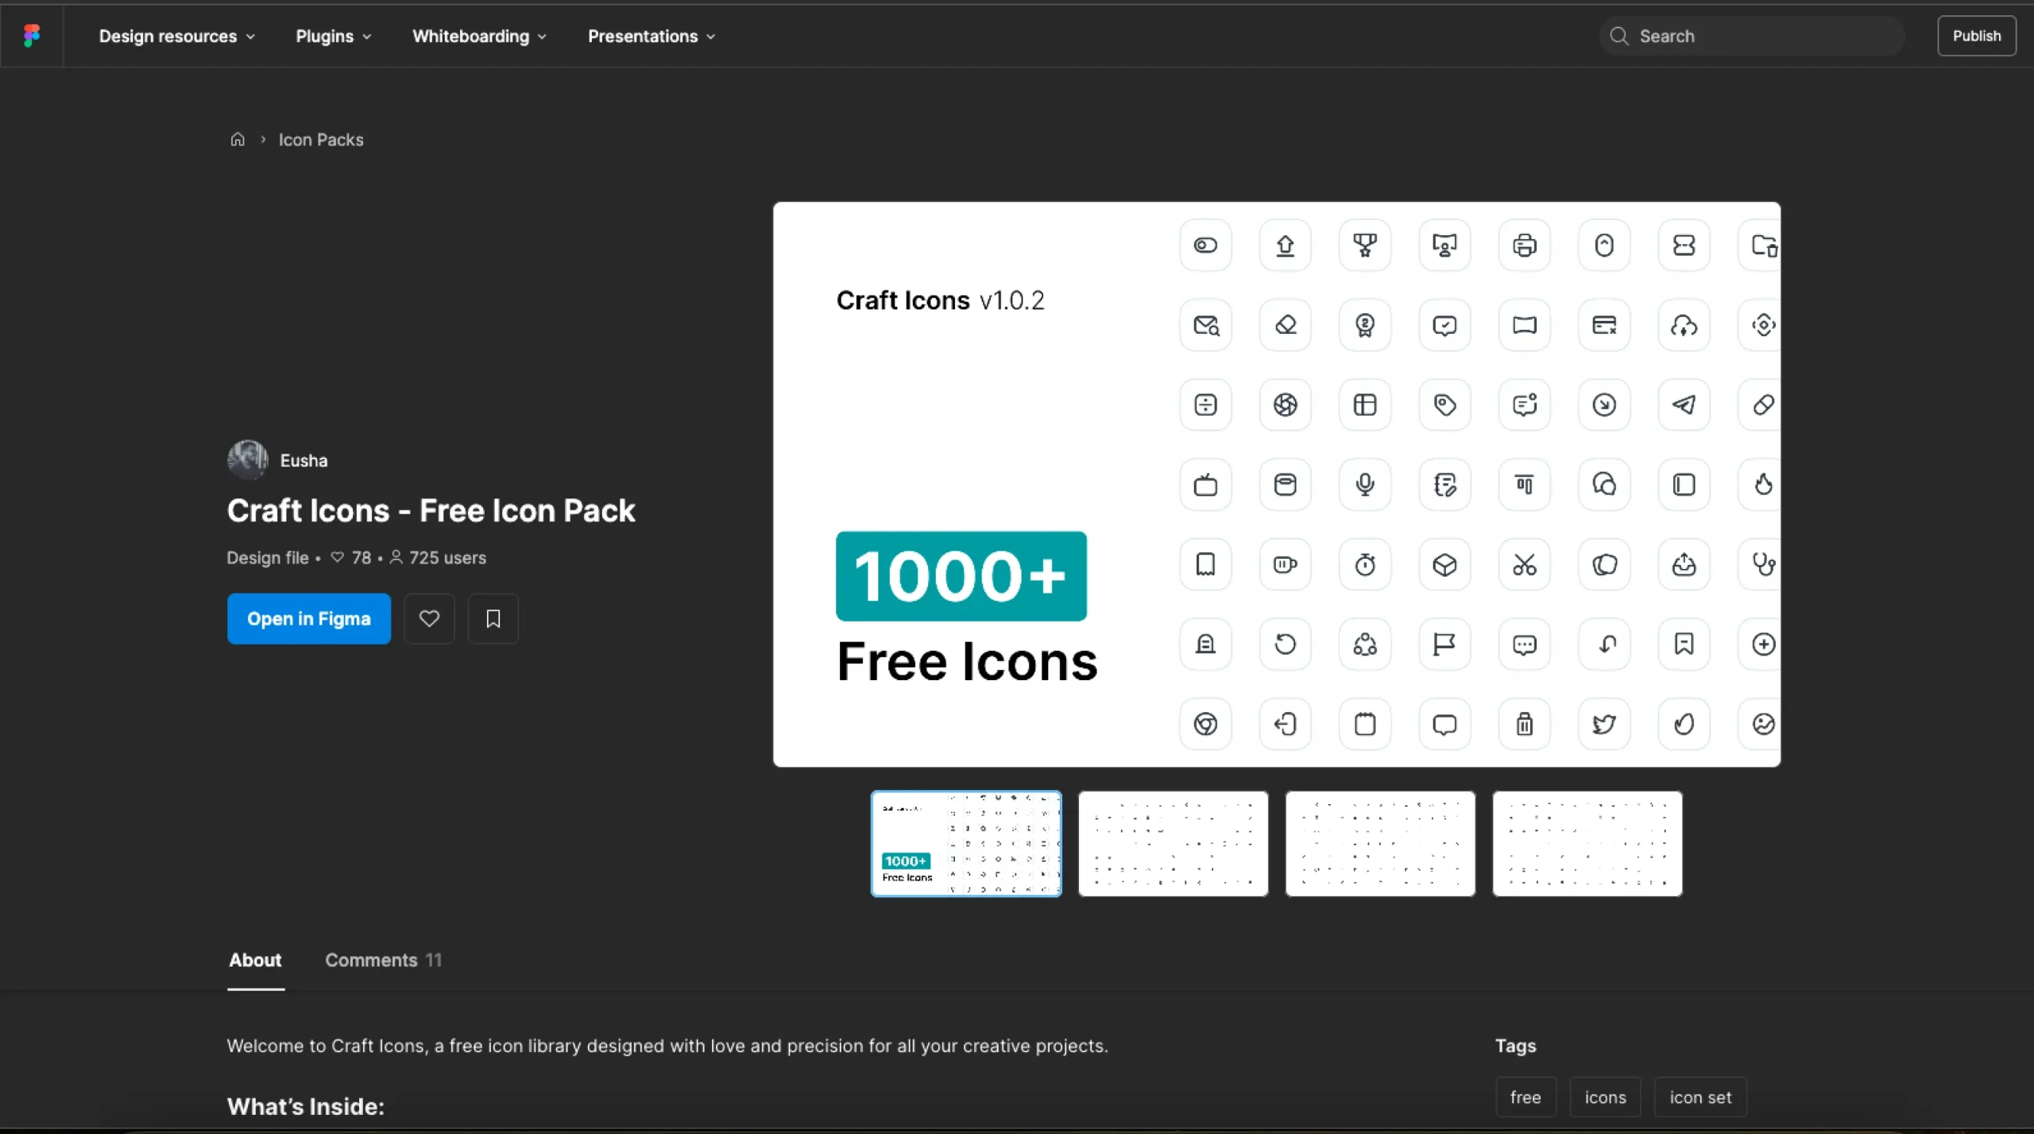Click the scissors icon in the preview
This screenshot has width=2034, height=1134.
point(1524,564)
